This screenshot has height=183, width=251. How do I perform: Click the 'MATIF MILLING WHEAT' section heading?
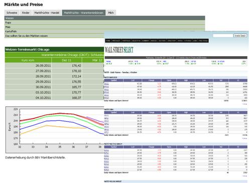(x=113, y=181)
